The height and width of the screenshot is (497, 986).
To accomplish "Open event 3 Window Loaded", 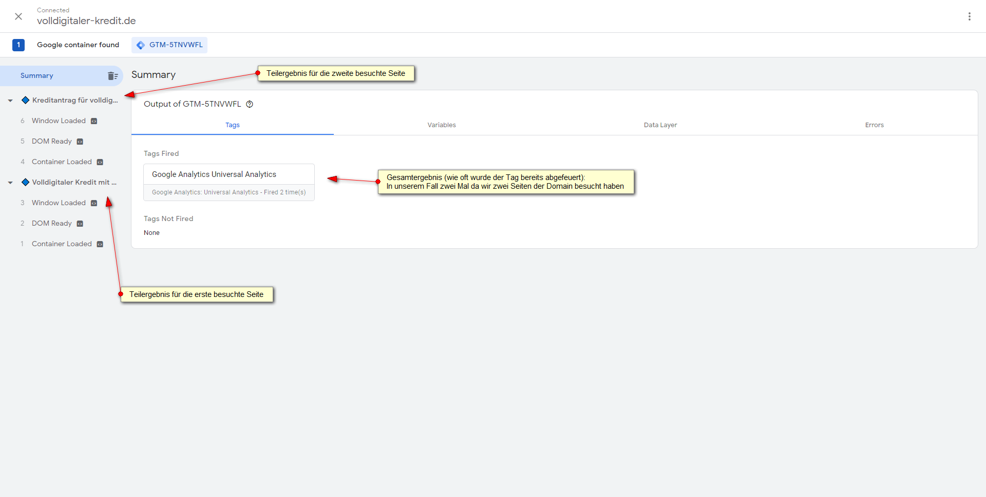I will tap(59, 203).
